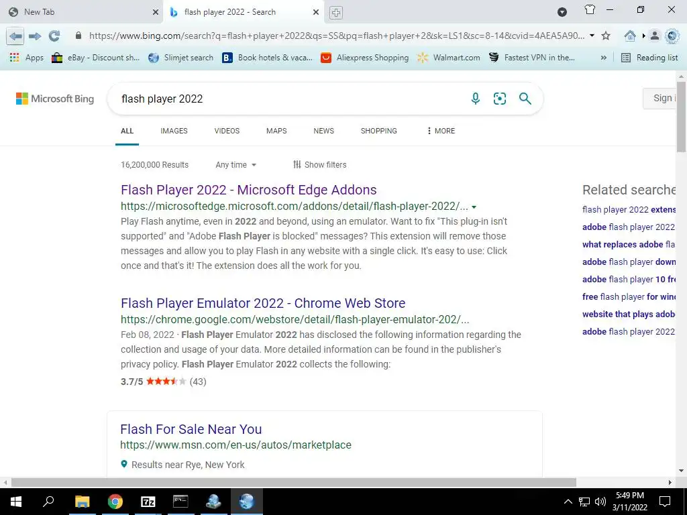Open eBay Discount bookmark
Screen dimensions: 687x515
[95, 58]
